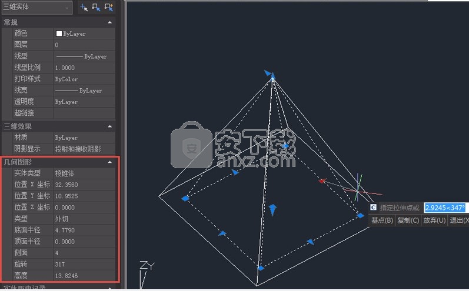
Task: Choose 复制(C) option in prompt menu
Action: tap(408, 220)
